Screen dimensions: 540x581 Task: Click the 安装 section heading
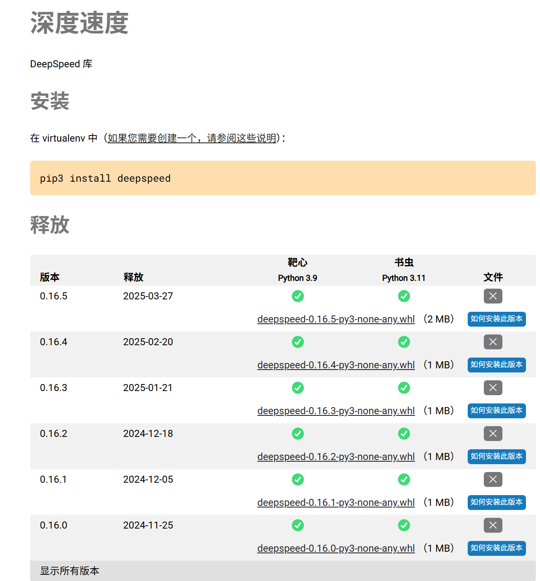(50, 101)
